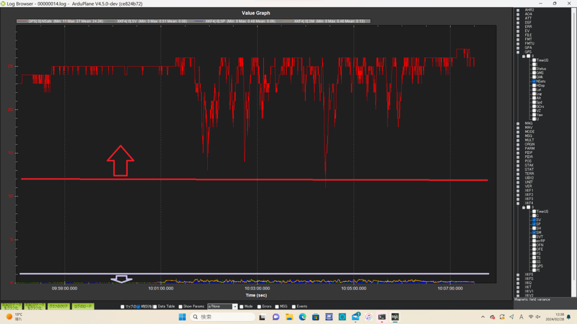
Task: Expand the XKF1 tree node
Action: coord(518,191)
